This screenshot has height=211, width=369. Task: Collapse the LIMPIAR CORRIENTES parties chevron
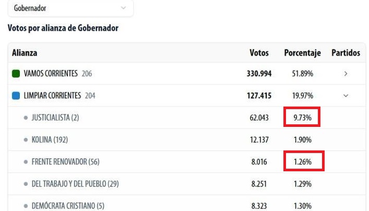click(x=346, y=96)
